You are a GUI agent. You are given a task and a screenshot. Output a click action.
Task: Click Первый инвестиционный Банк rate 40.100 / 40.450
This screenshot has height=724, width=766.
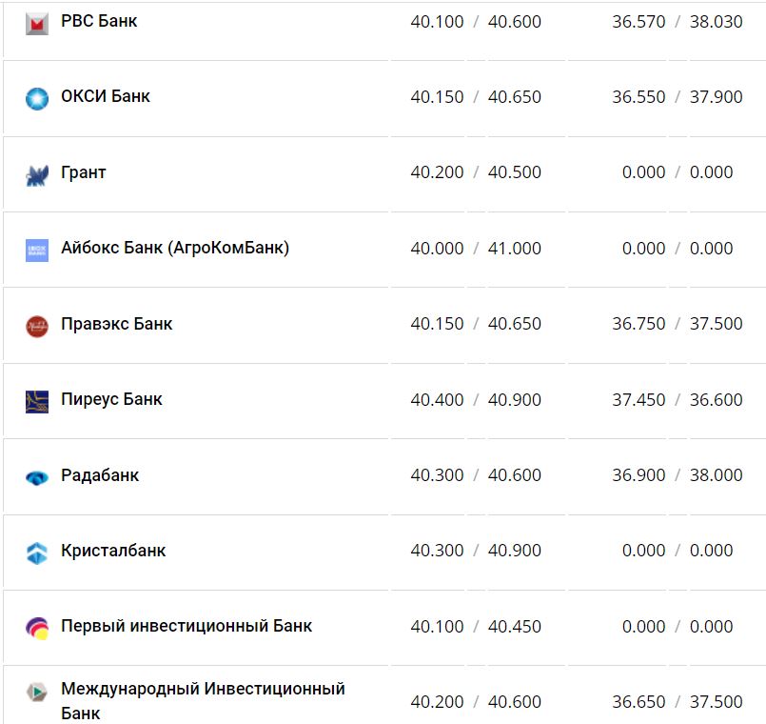point(476,627)
